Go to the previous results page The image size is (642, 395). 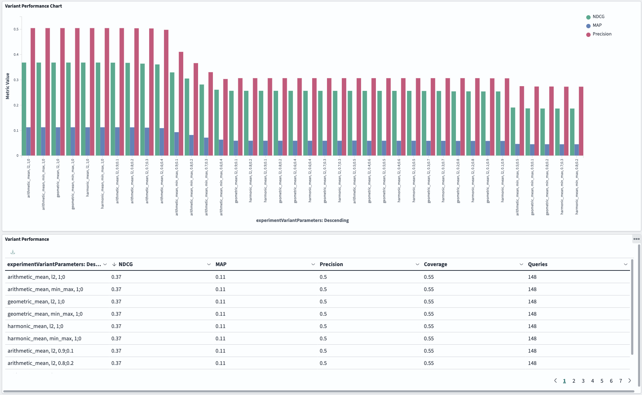(555, 381)
